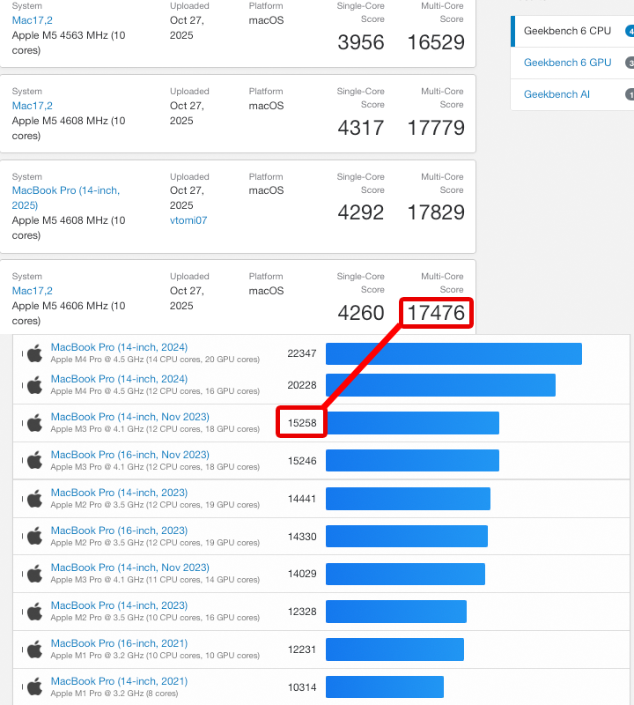This screenshot has height=705, width=634.
Task: Open MacBook Pro (16-inch, Nov 2023) link
Action: [x=129, y=455]
